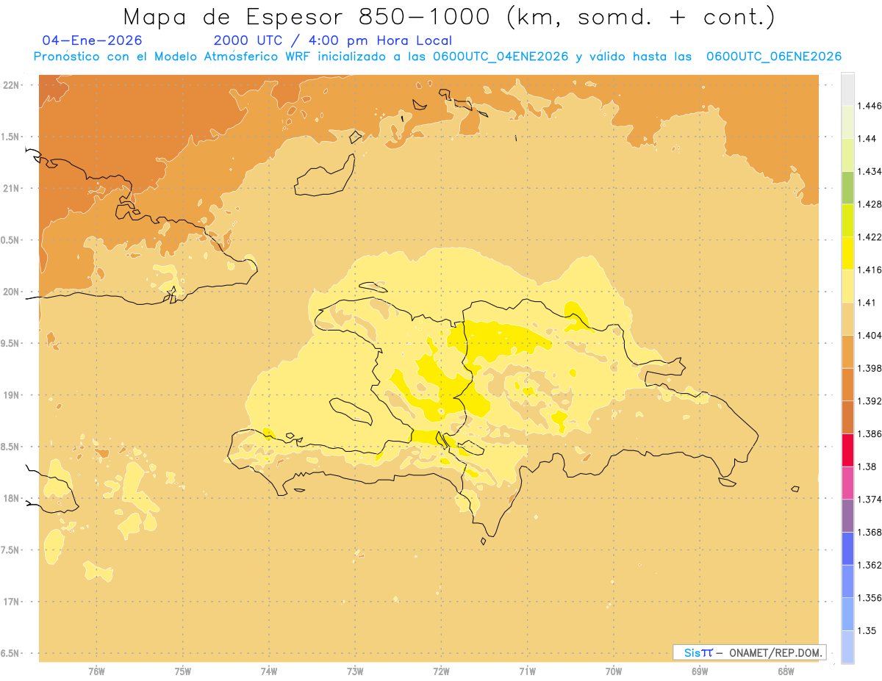Click the colorbar value 1.374
This screenshot has width=882, height=681.
pyautogui.click(x=870, y=500)
